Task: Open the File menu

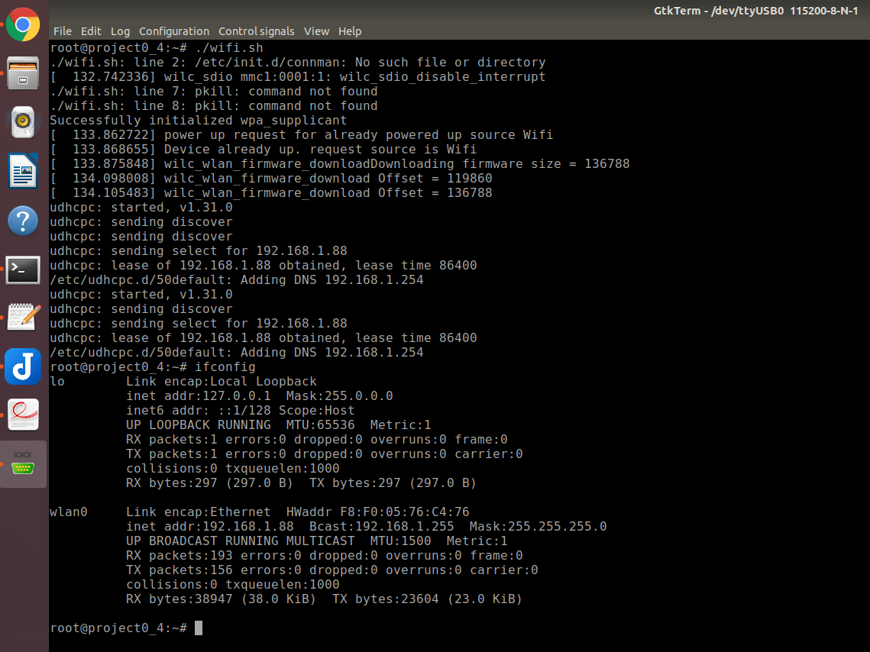Action: tap(62, 31)
